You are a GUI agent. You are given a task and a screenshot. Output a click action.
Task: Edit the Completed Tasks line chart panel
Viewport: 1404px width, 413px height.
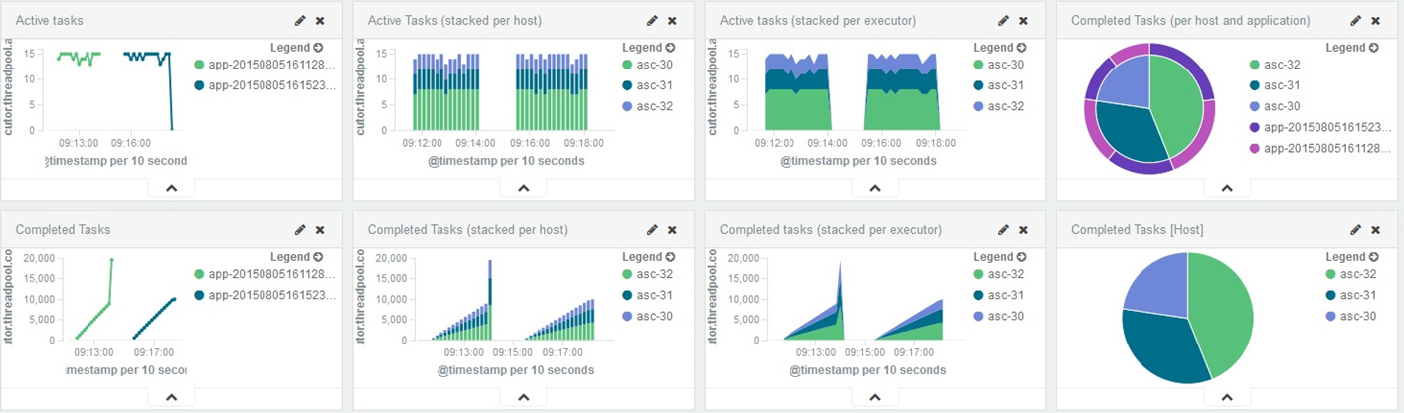tap(300, 230)
